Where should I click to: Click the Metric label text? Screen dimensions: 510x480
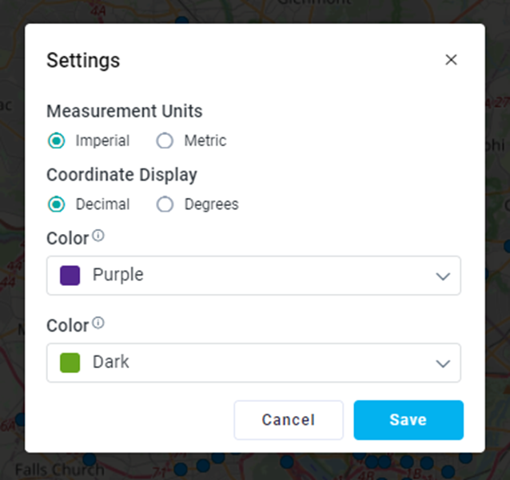205,141
